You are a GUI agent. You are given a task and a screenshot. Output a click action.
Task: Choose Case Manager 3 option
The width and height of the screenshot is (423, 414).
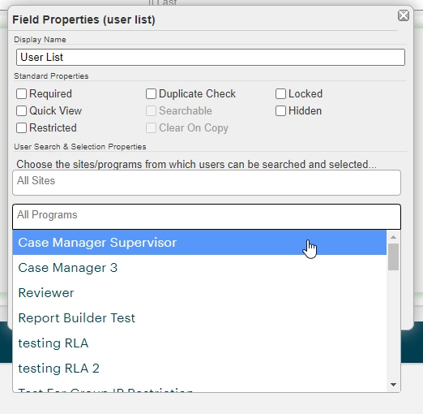199,268
